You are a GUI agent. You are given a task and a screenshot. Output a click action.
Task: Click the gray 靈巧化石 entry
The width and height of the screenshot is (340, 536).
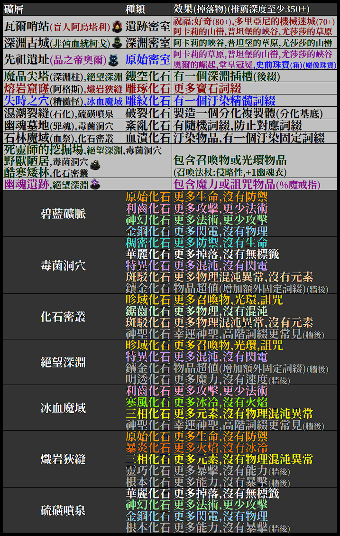tap(147, 470)
